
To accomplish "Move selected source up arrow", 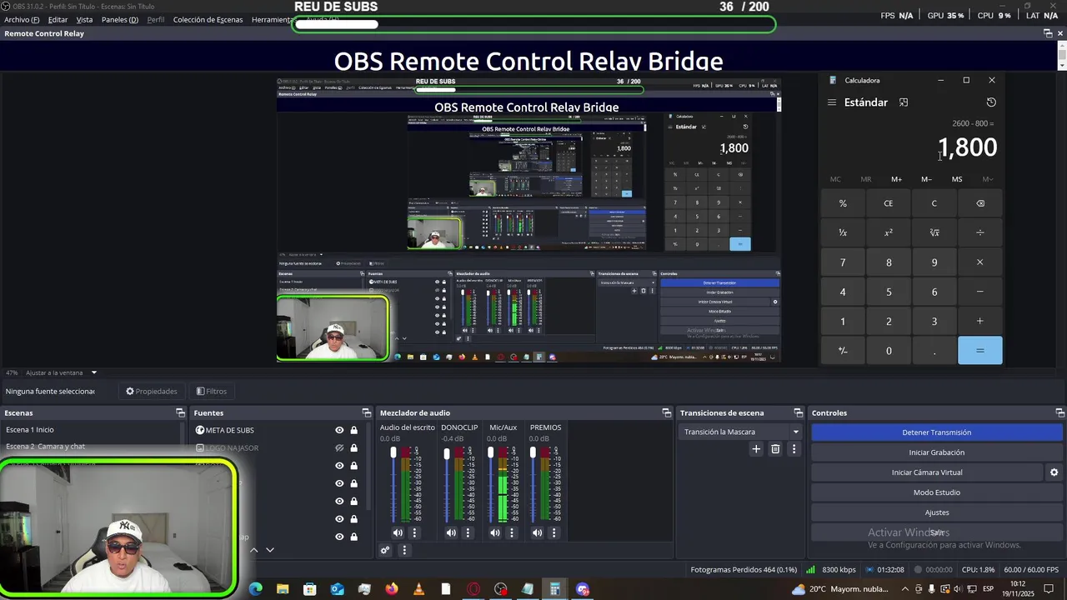I will click(x=254, y=550).
